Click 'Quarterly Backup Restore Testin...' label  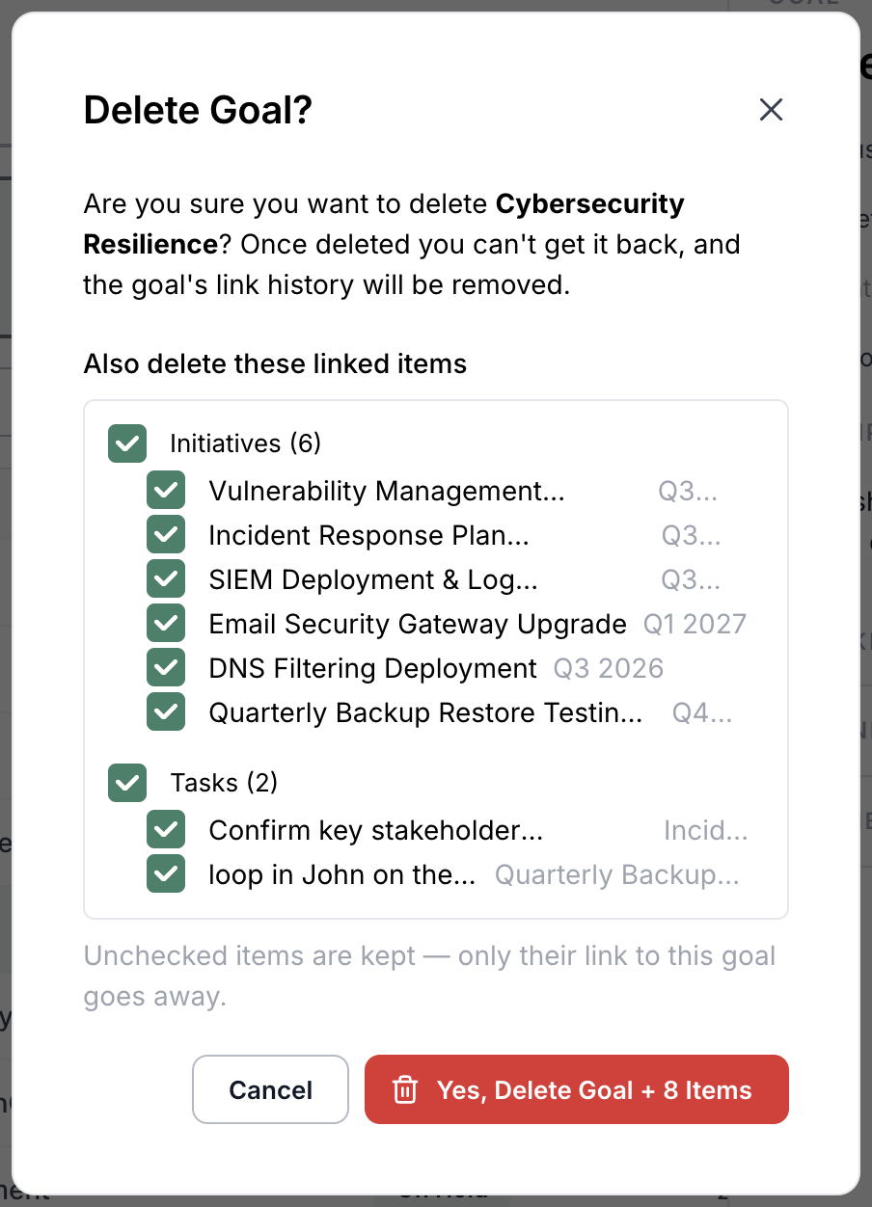(x=425, y=712)
